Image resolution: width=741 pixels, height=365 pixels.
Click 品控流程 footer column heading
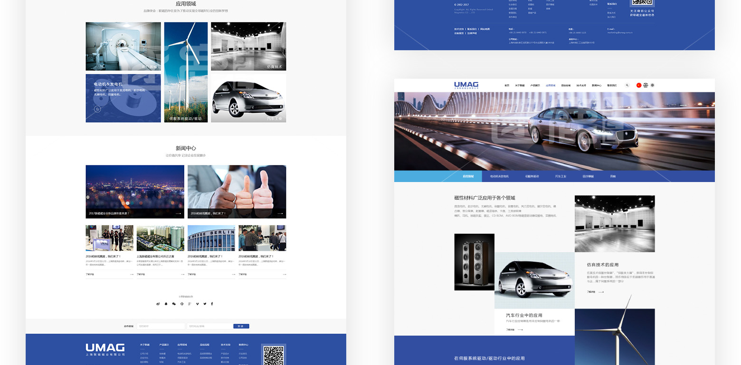[x=205, y=345]
